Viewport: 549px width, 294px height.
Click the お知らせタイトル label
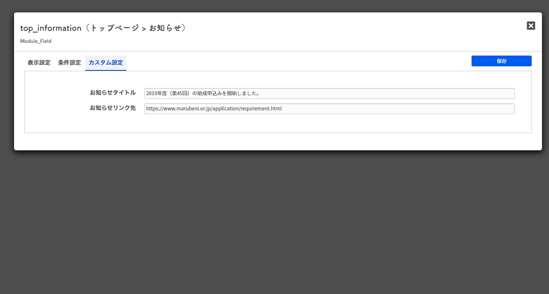pyautogui.click(x=112, y=93)
